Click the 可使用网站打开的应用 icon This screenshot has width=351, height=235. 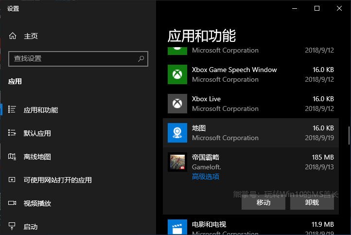[x=12, y=180]
